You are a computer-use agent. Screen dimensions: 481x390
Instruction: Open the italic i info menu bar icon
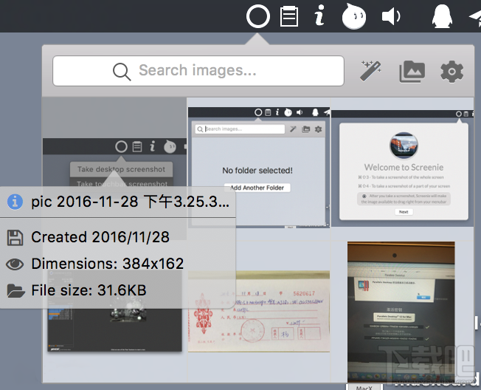(x=319, y=15)
